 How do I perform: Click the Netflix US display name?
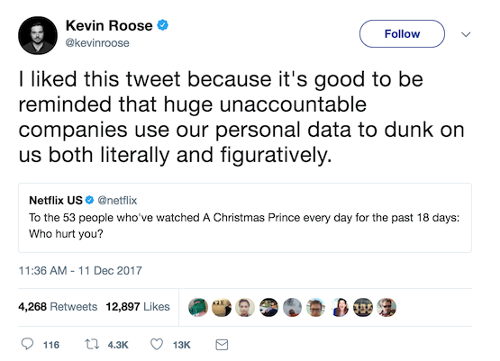(56, 201)
